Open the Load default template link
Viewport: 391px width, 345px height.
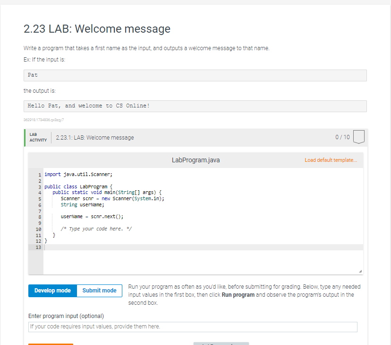pyautogui.click(x=331, y=160)
